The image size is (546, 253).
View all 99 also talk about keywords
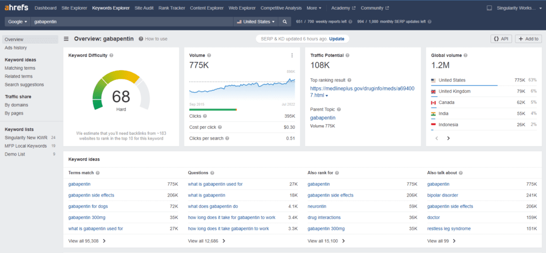(x=441, y=240)
